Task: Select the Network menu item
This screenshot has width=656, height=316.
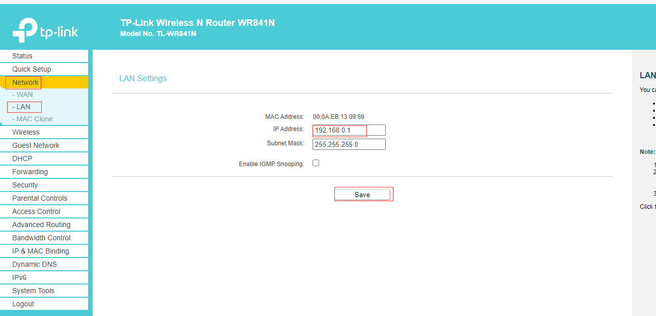Action: 44,82
